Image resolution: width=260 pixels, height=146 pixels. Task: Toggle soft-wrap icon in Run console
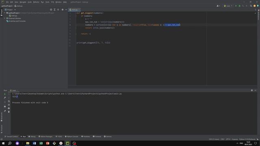(9, 101)
